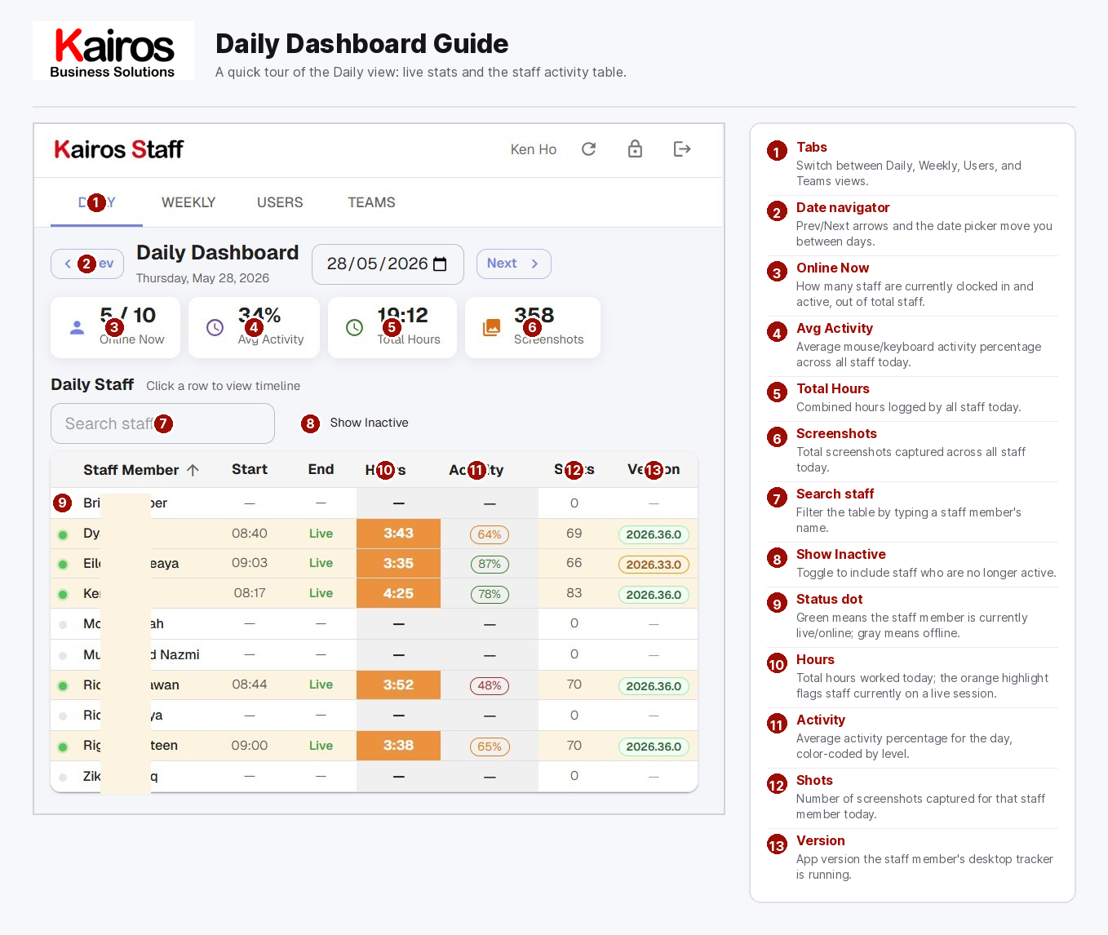Go to the previous day with Prev
The width and height of the screenshot is (1108, 935).
point(87,264)
